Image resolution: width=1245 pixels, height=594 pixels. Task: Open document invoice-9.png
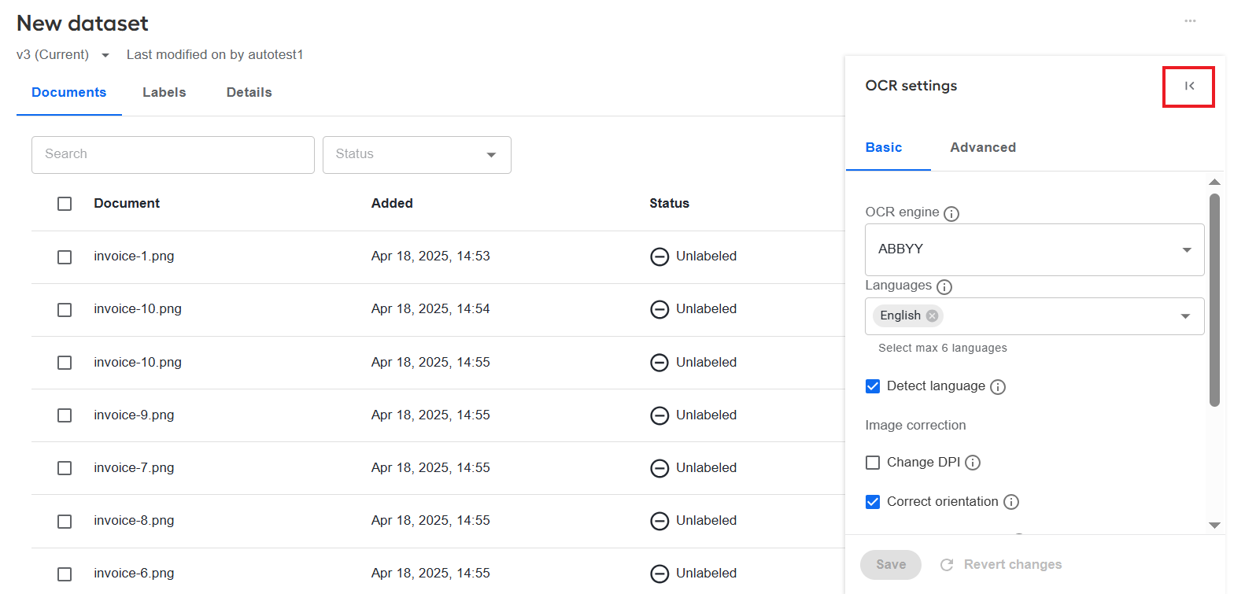(x=134, y=415)
